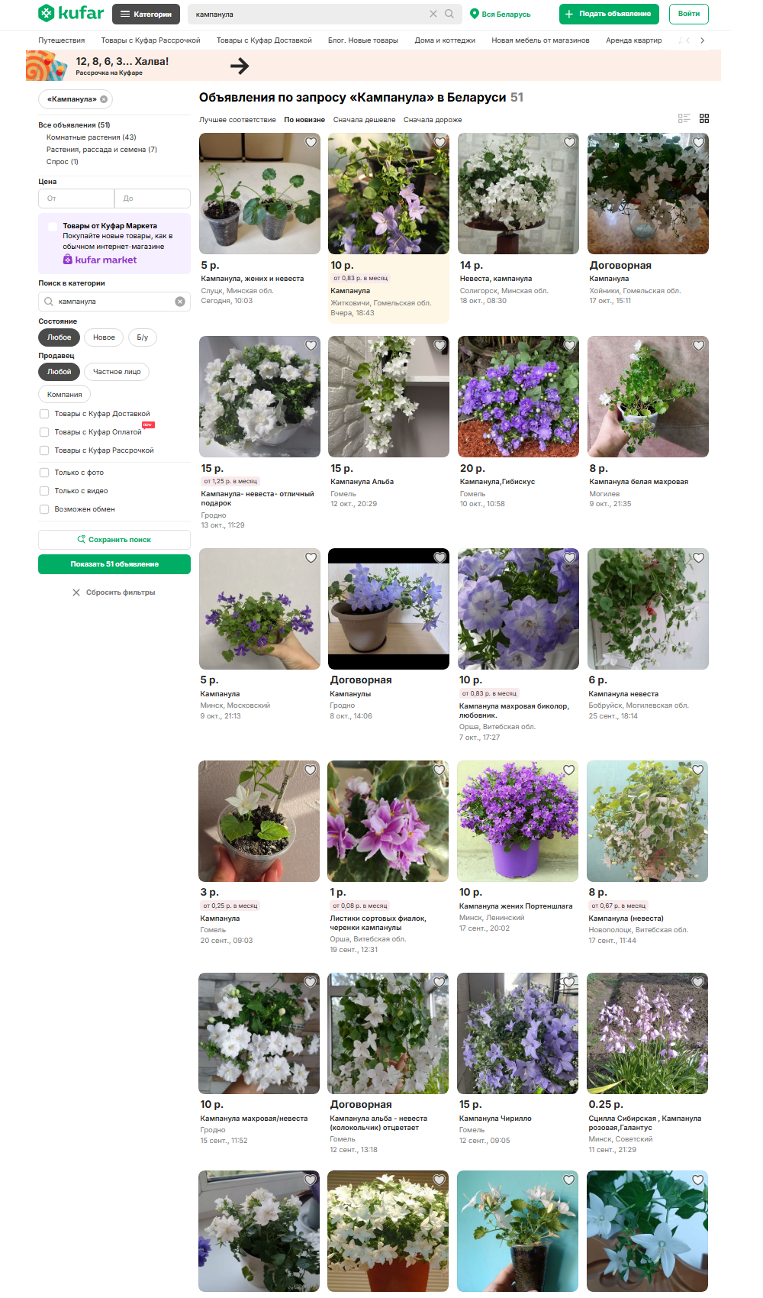Clear the search bar text with X icon
Image resolution: width=763 pixels, height=1298 pixels.
tap(433, 14)
